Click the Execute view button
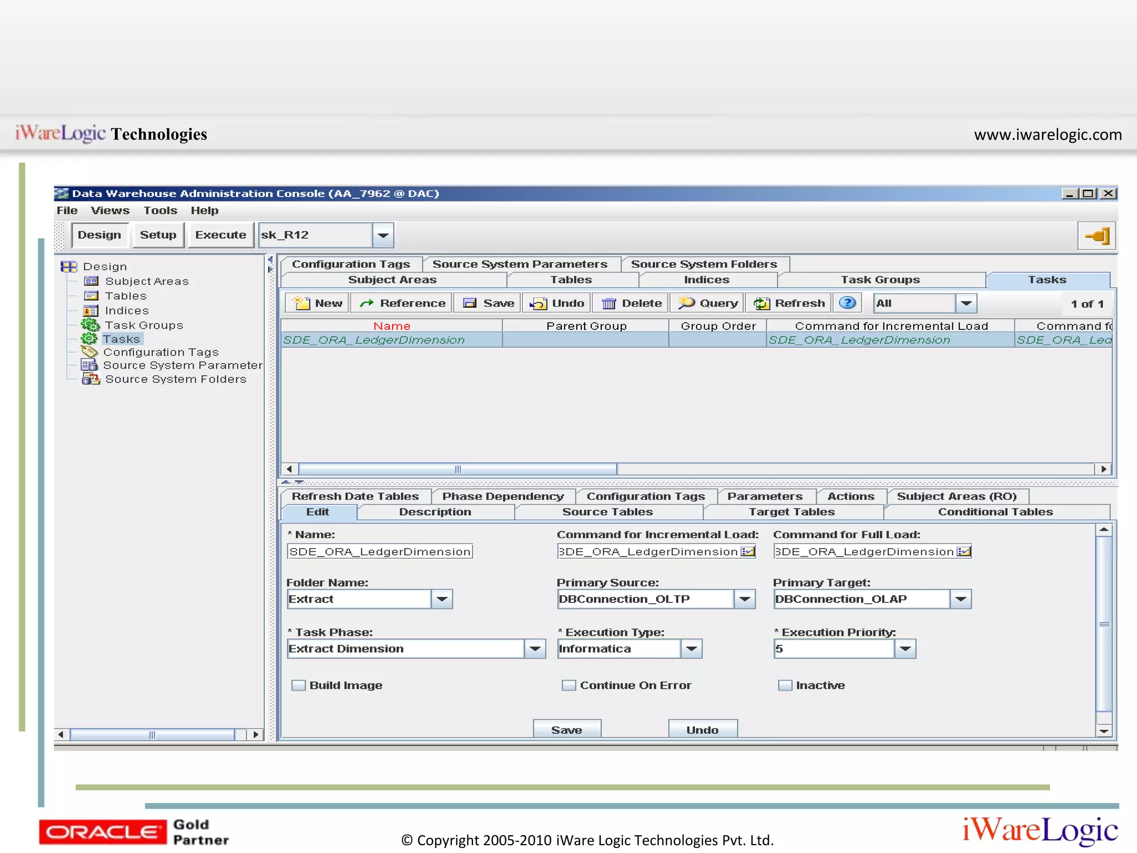 220,235
